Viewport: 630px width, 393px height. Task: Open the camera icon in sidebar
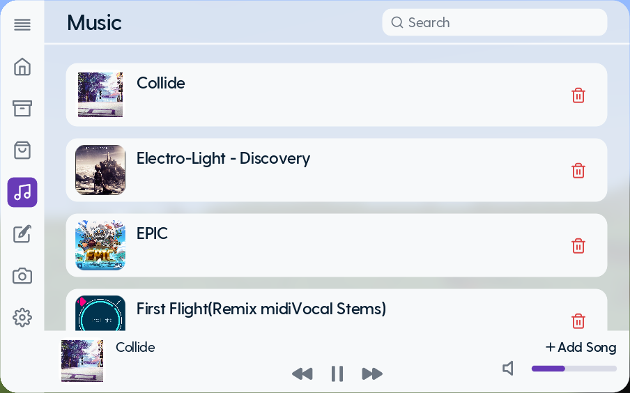(22, 276)
